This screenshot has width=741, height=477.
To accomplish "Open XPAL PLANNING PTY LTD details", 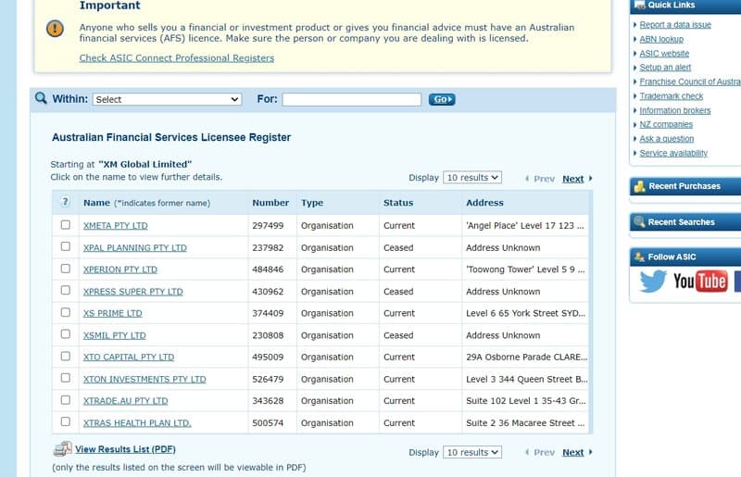I will click(134, 247).
